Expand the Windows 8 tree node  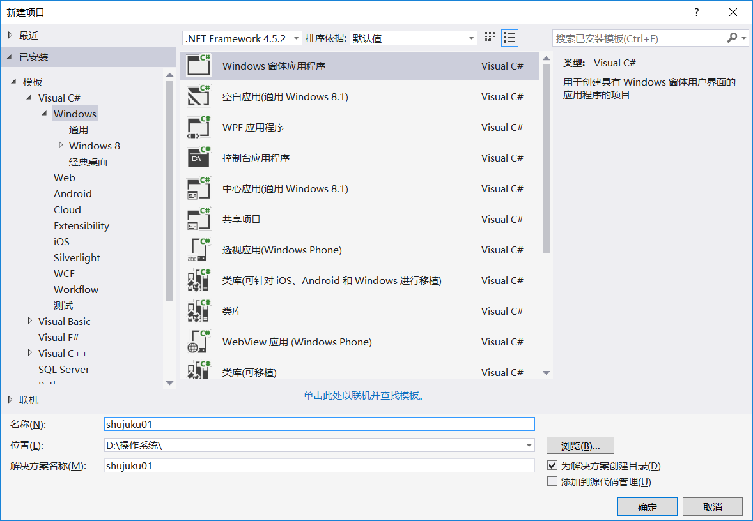pos(61,145)
